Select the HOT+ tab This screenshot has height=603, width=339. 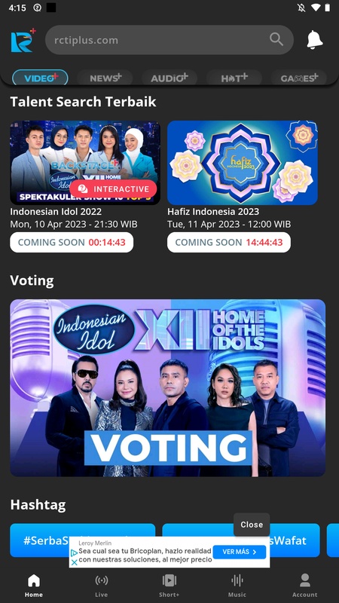(x=234, y=78)
